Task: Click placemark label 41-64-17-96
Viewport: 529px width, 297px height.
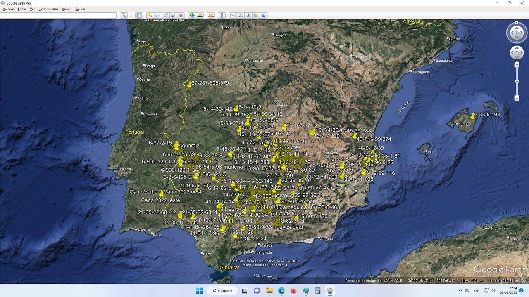Action: (x=204, y=233)
